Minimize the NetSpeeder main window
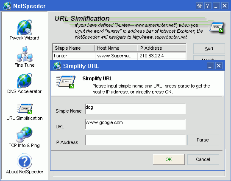231x181 pixels. tap(216, 6)
